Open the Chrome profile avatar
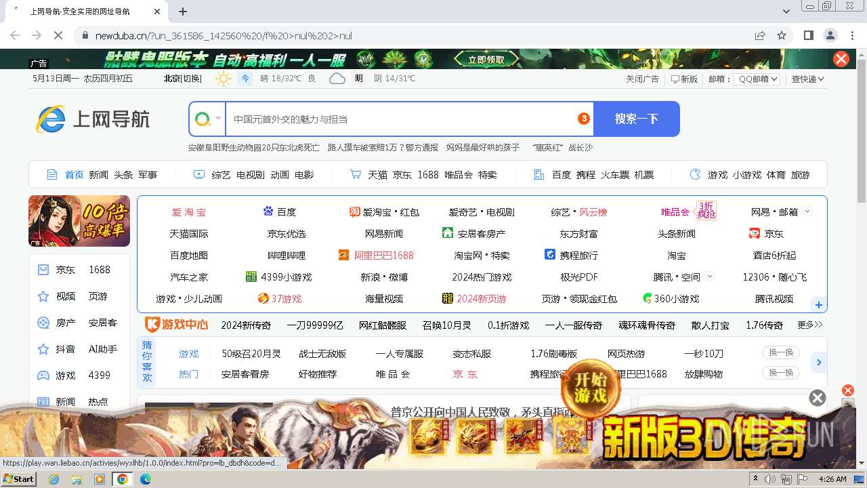867x488 pixels. point(830,35)
